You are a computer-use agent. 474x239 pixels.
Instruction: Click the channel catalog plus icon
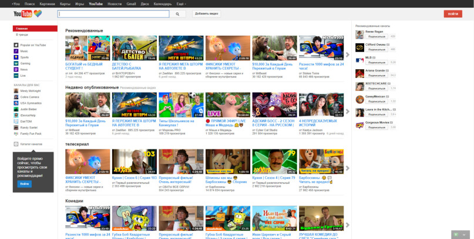pos(16,144)
